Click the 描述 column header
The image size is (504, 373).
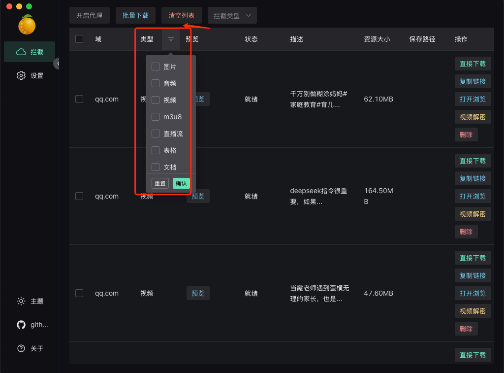click(296, 39)
